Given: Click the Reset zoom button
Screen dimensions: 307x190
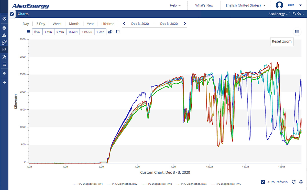Looking at the screenshot, I should [x=282, y=42].
